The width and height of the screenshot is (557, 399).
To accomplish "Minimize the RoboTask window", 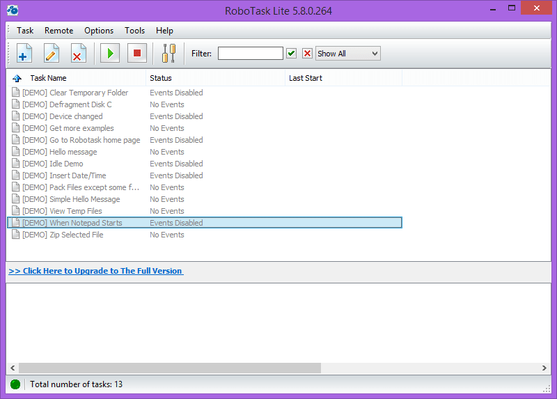I will (x=493, y=8).
